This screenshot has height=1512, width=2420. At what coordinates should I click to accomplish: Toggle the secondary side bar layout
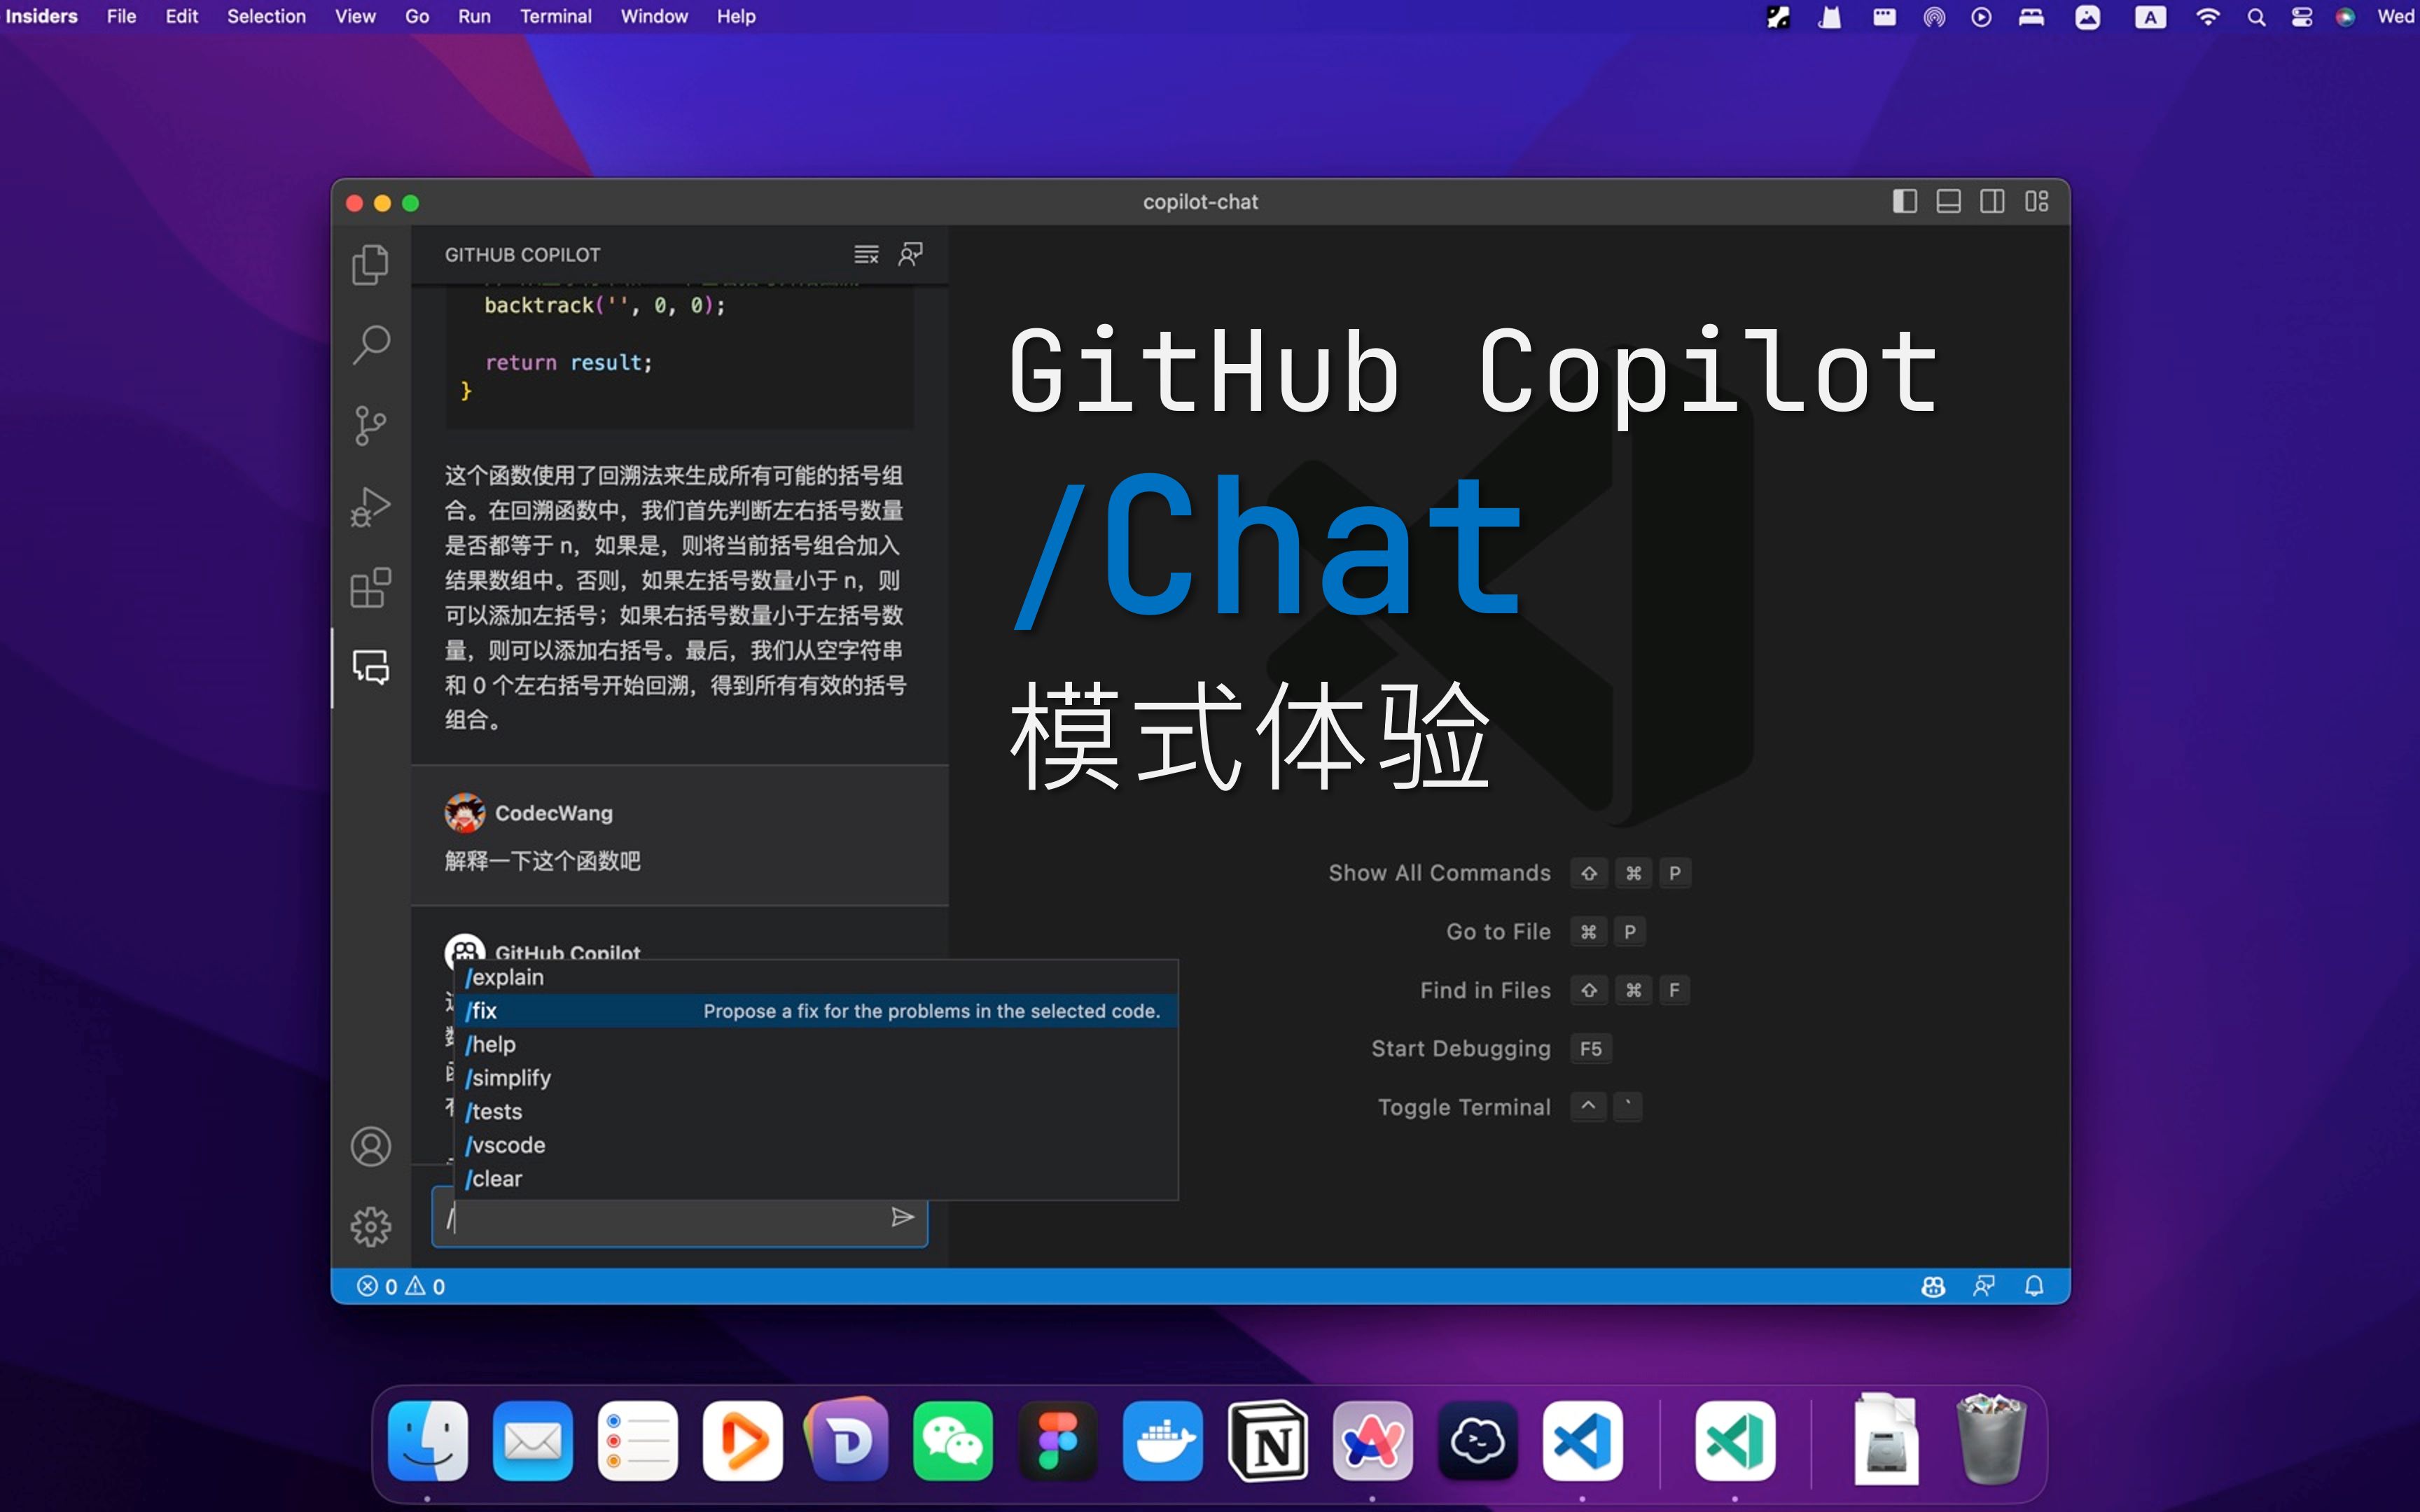tap(1992, 202)
